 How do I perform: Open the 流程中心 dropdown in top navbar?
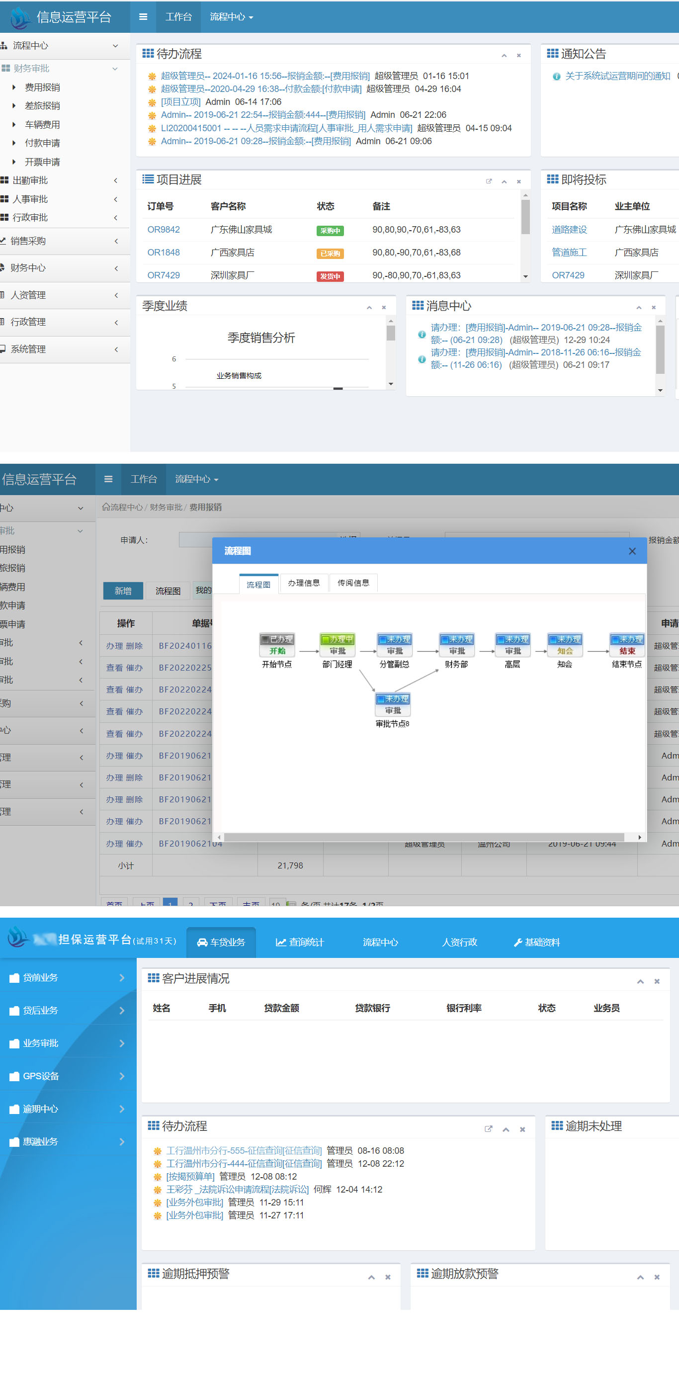231,17
